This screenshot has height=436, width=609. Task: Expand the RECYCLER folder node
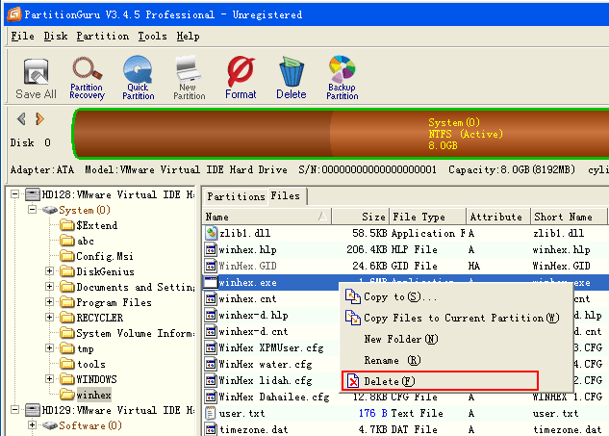click(x=49, y=317)
